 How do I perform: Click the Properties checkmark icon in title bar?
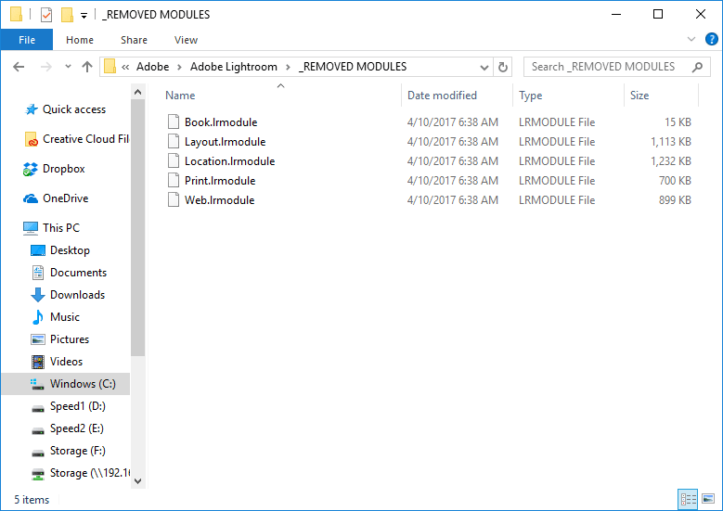coord(46,15)
